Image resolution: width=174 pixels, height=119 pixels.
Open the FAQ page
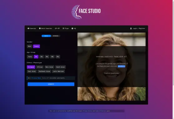[x=74, y=28]
